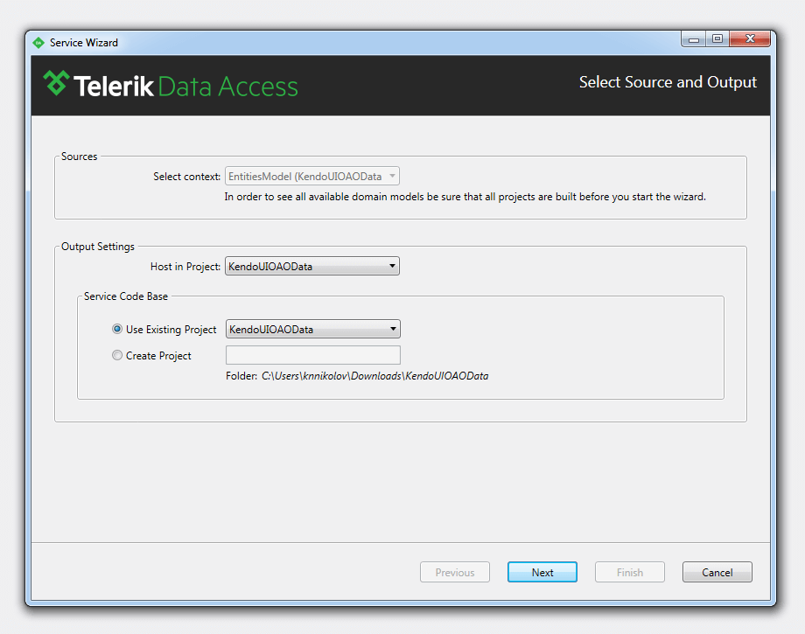This screenshot has height=634, width=805.
Task: Open the Host in Project dropdown
Action: tap(312, 266)
